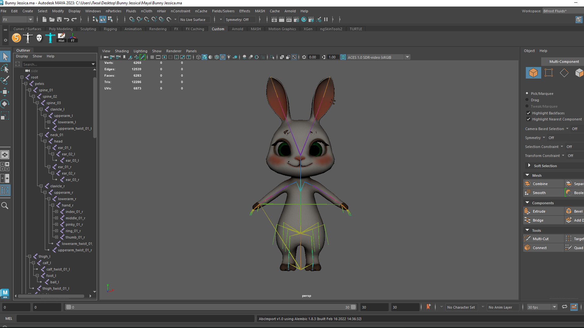Select the Scale tool in toolbox
Viewport: 584px width, 328px height.
(x=5, y=116)
